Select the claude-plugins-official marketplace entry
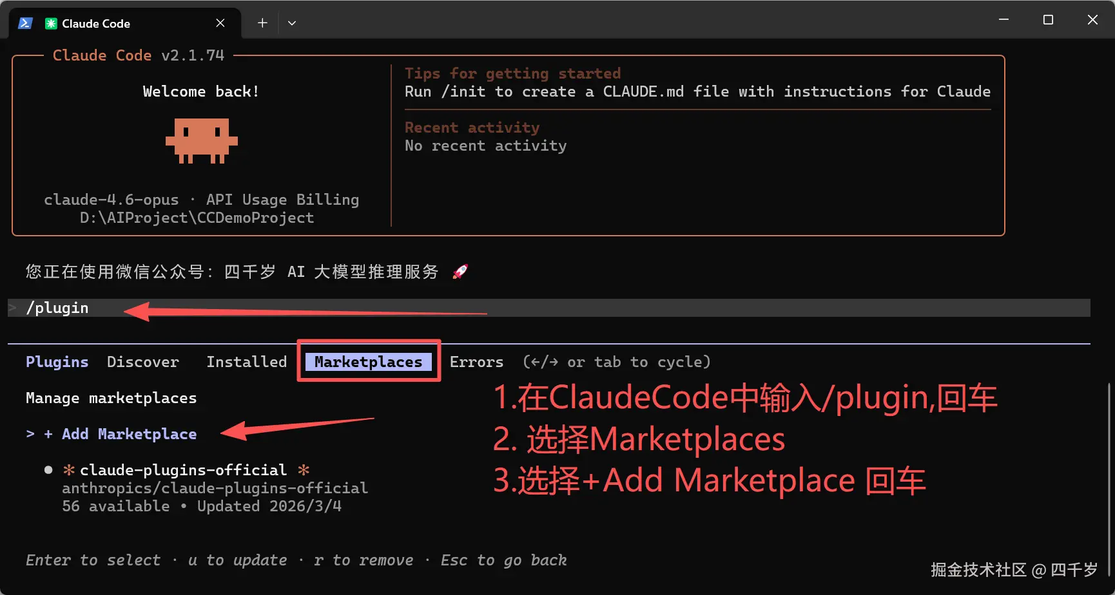1115x595 pixels. pos(183,470)
